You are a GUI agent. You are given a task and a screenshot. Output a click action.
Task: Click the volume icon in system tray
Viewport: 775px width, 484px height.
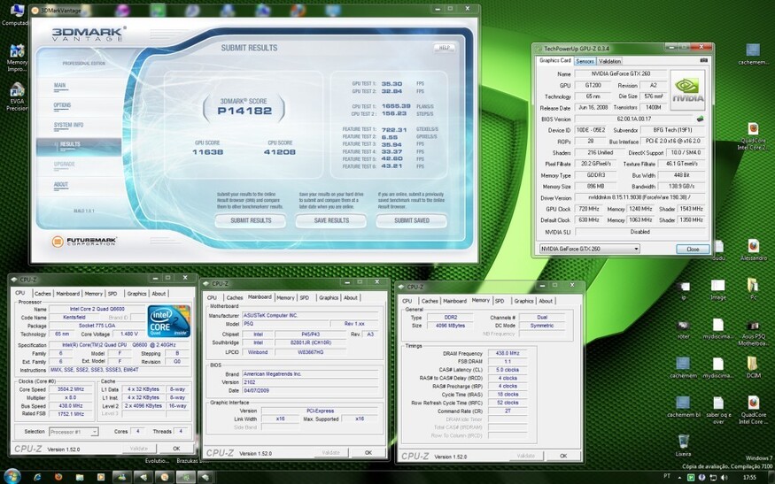click(725, 478)
